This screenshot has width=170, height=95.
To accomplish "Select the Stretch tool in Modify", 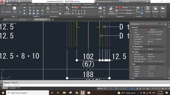I will point(30,13).
